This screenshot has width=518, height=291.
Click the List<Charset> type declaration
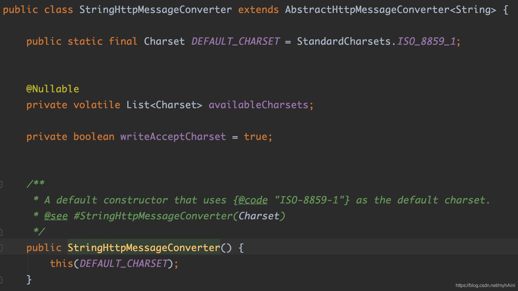click(164, 105)
